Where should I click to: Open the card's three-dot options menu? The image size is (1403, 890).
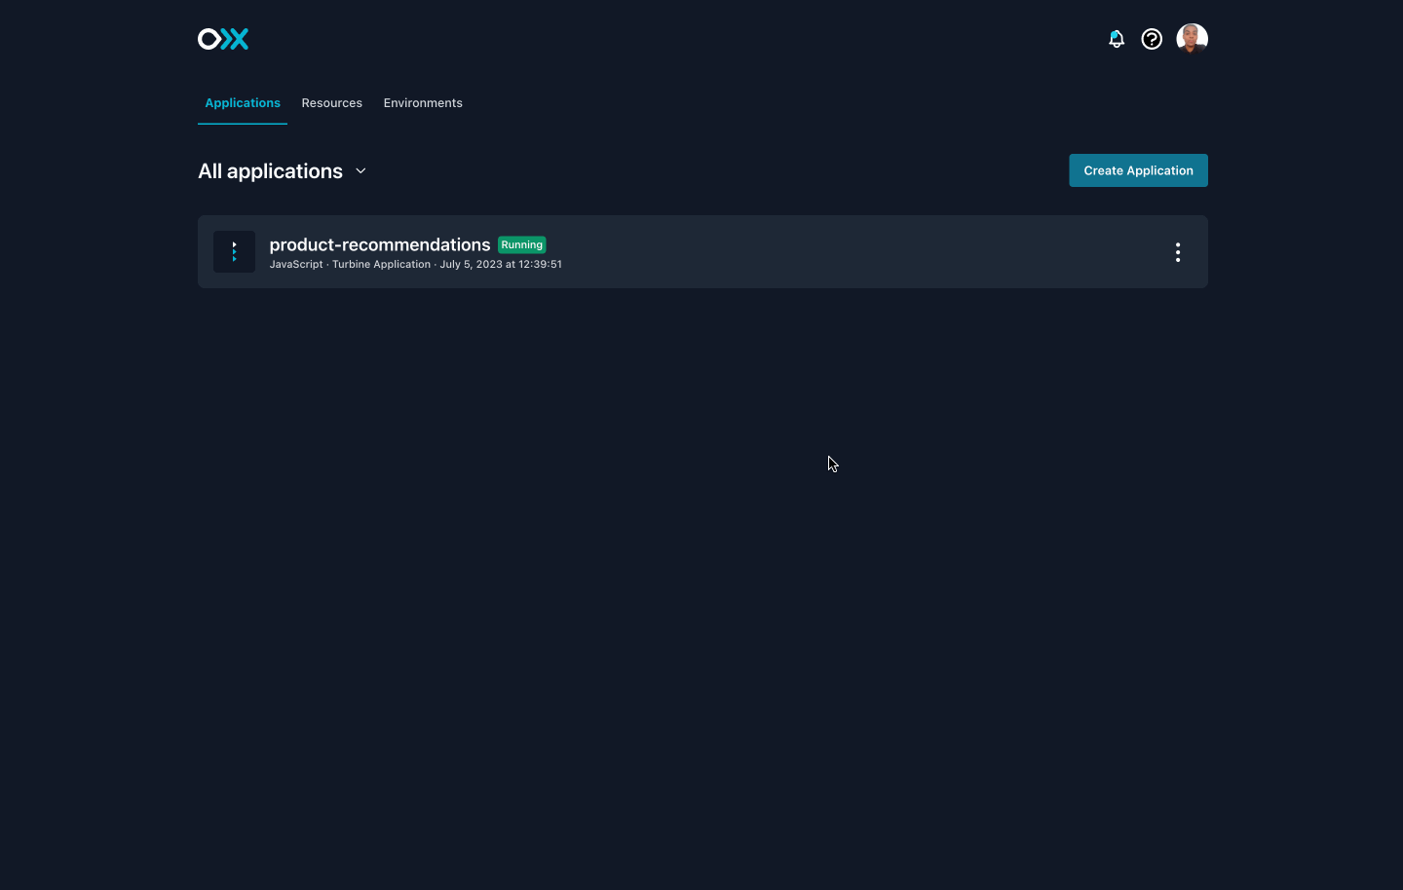1177,252
